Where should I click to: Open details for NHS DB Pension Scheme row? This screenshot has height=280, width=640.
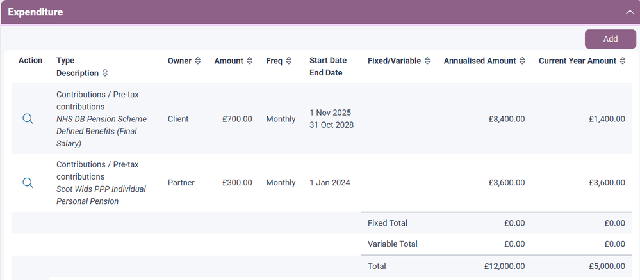pyautogui.click(x=28, y=119)
